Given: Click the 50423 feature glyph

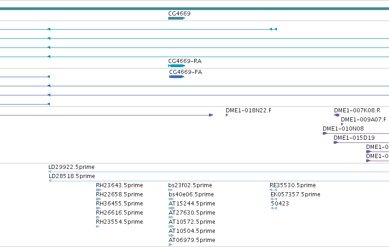Looking at the screenshot, I should (274, 208).
